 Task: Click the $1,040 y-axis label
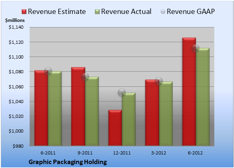click(x=16, y=102)
